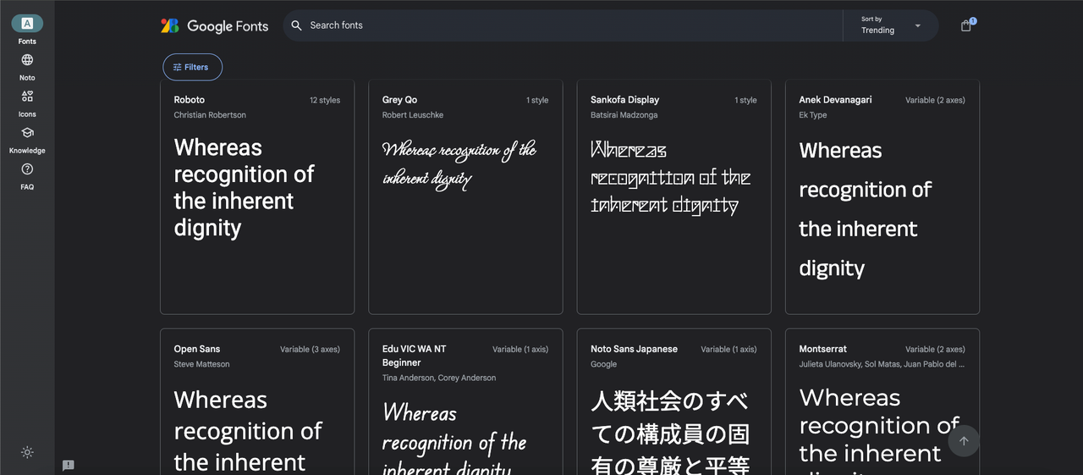The height and width of the screenshot is (475, 1083).
Task: Open the Roboto font card
Action: [x=257, y=197]
